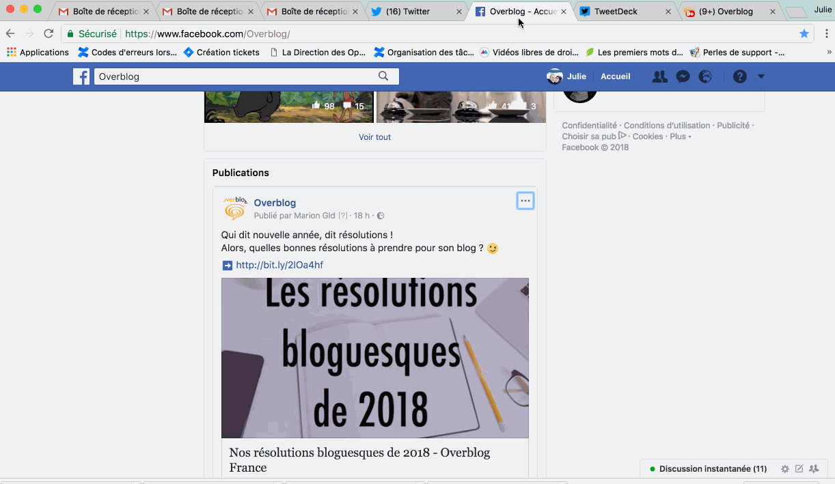Switch to the TweetDeck tab
835x484 pixels.
(x=625, y=12)
